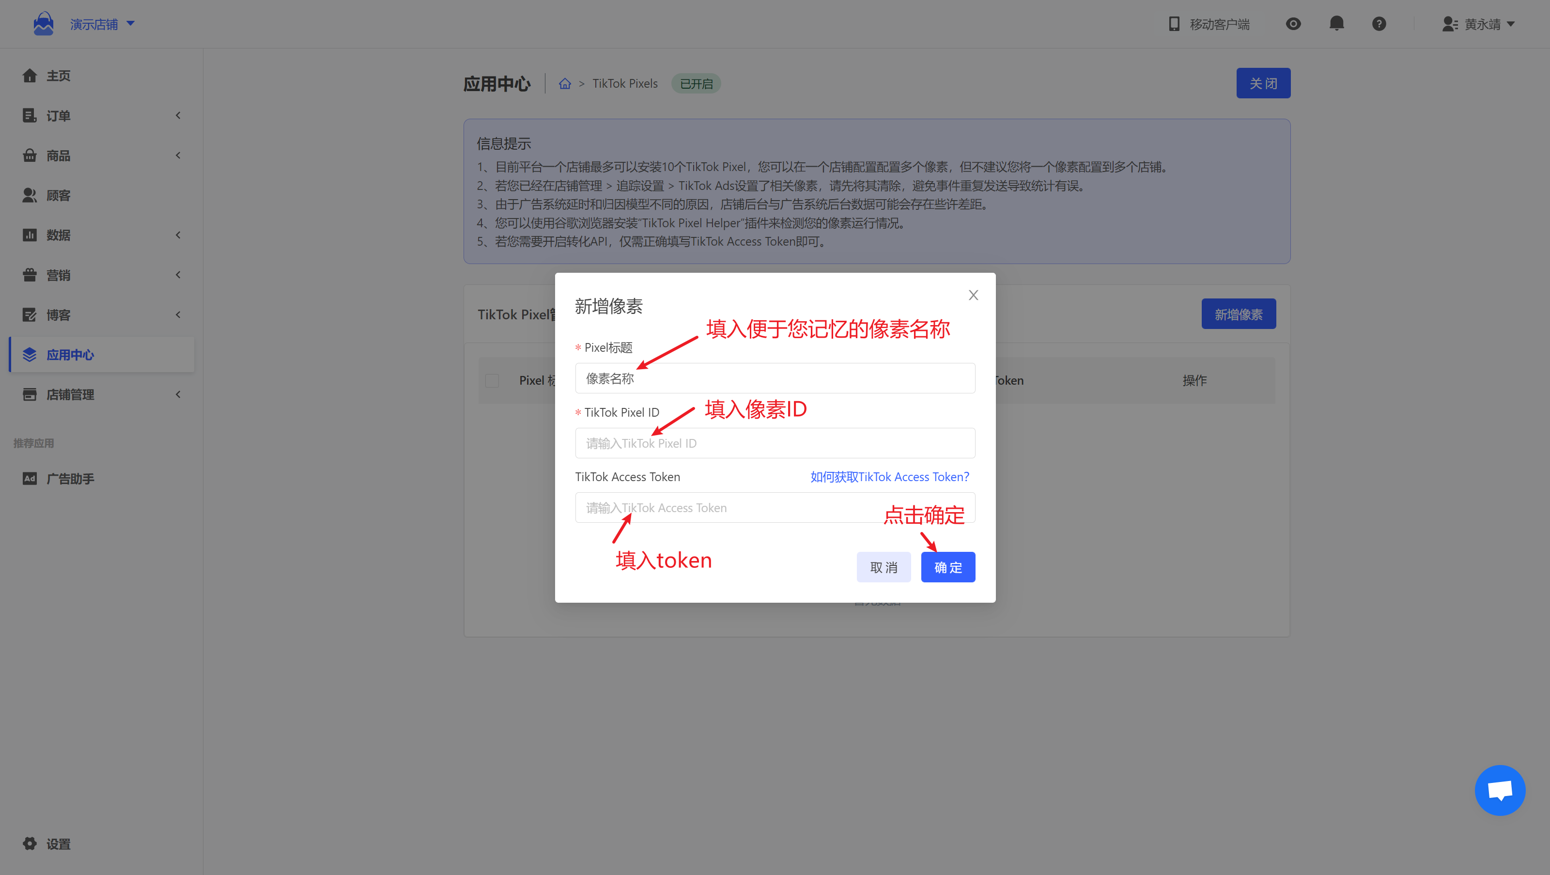Screen dimensions: 1550x875
Task: Click the 信息提示 notice heading
Action: (x=504, y=143)
